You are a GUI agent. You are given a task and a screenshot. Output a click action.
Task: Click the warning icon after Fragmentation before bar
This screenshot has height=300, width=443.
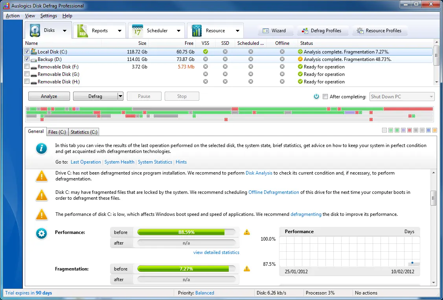[x=247, y=269]
